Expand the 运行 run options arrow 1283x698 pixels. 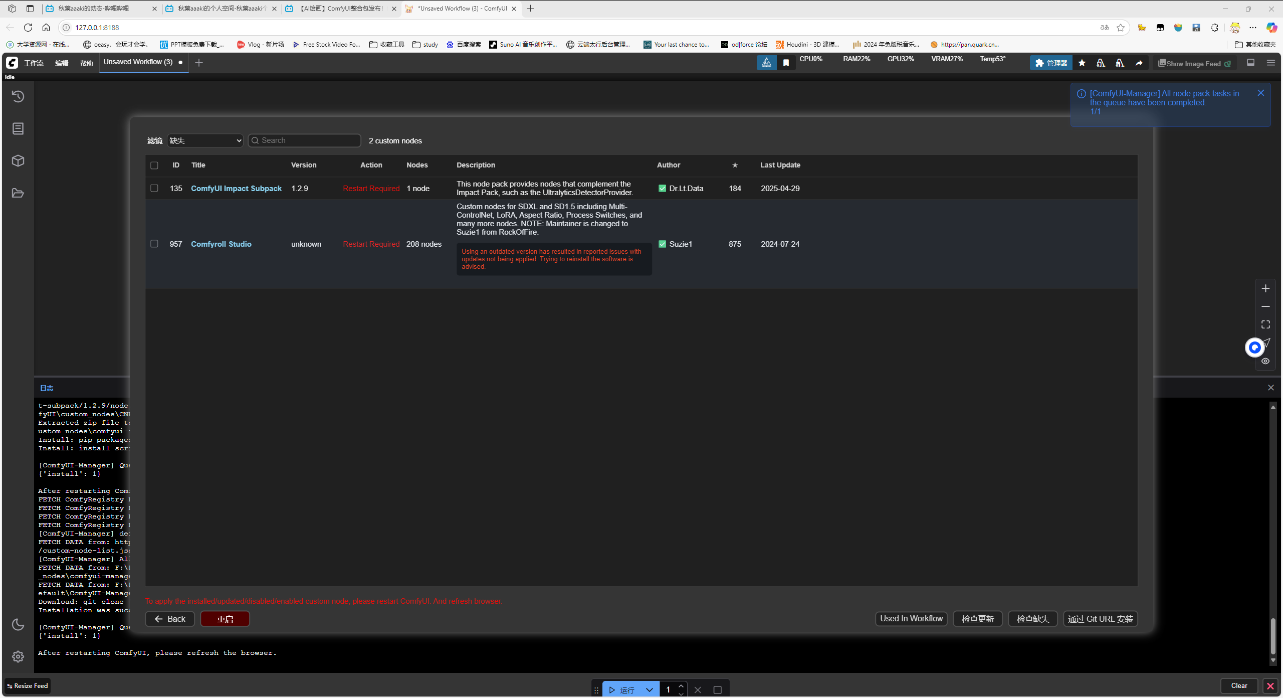click(x=650, y=690)
